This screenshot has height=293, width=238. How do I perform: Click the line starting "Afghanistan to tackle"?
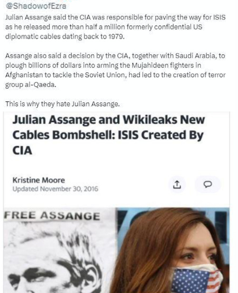point(115,75)
